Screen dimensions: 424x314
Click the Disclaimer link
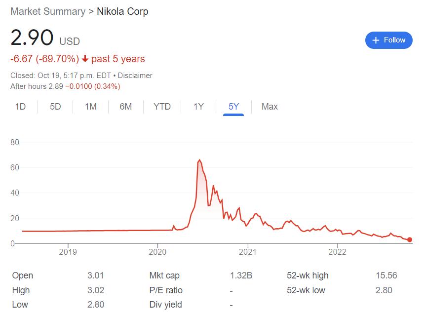pyautogui.click(x=135, y=76)
